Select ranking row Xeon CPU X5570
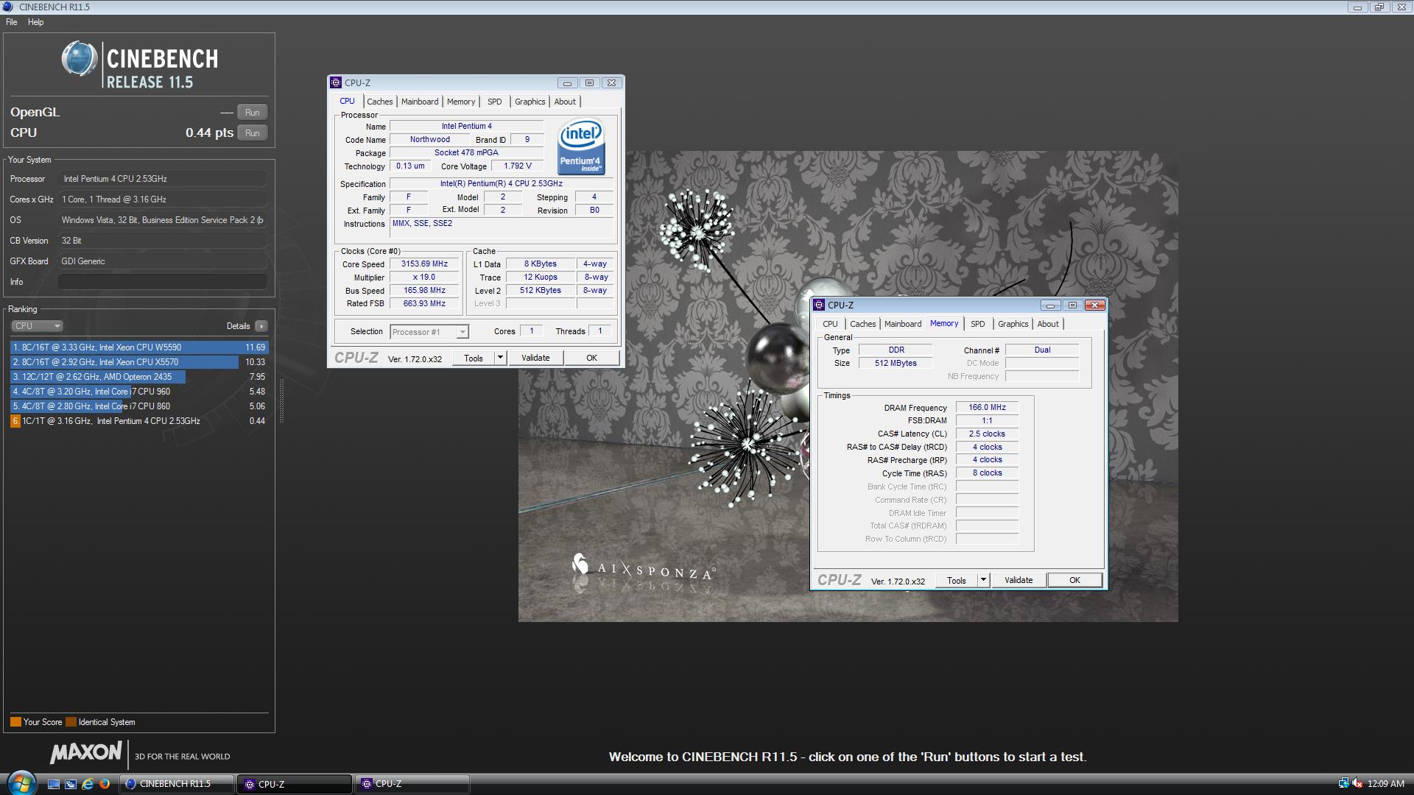This screenshot has width=1414, height=795. coord(139,362)
